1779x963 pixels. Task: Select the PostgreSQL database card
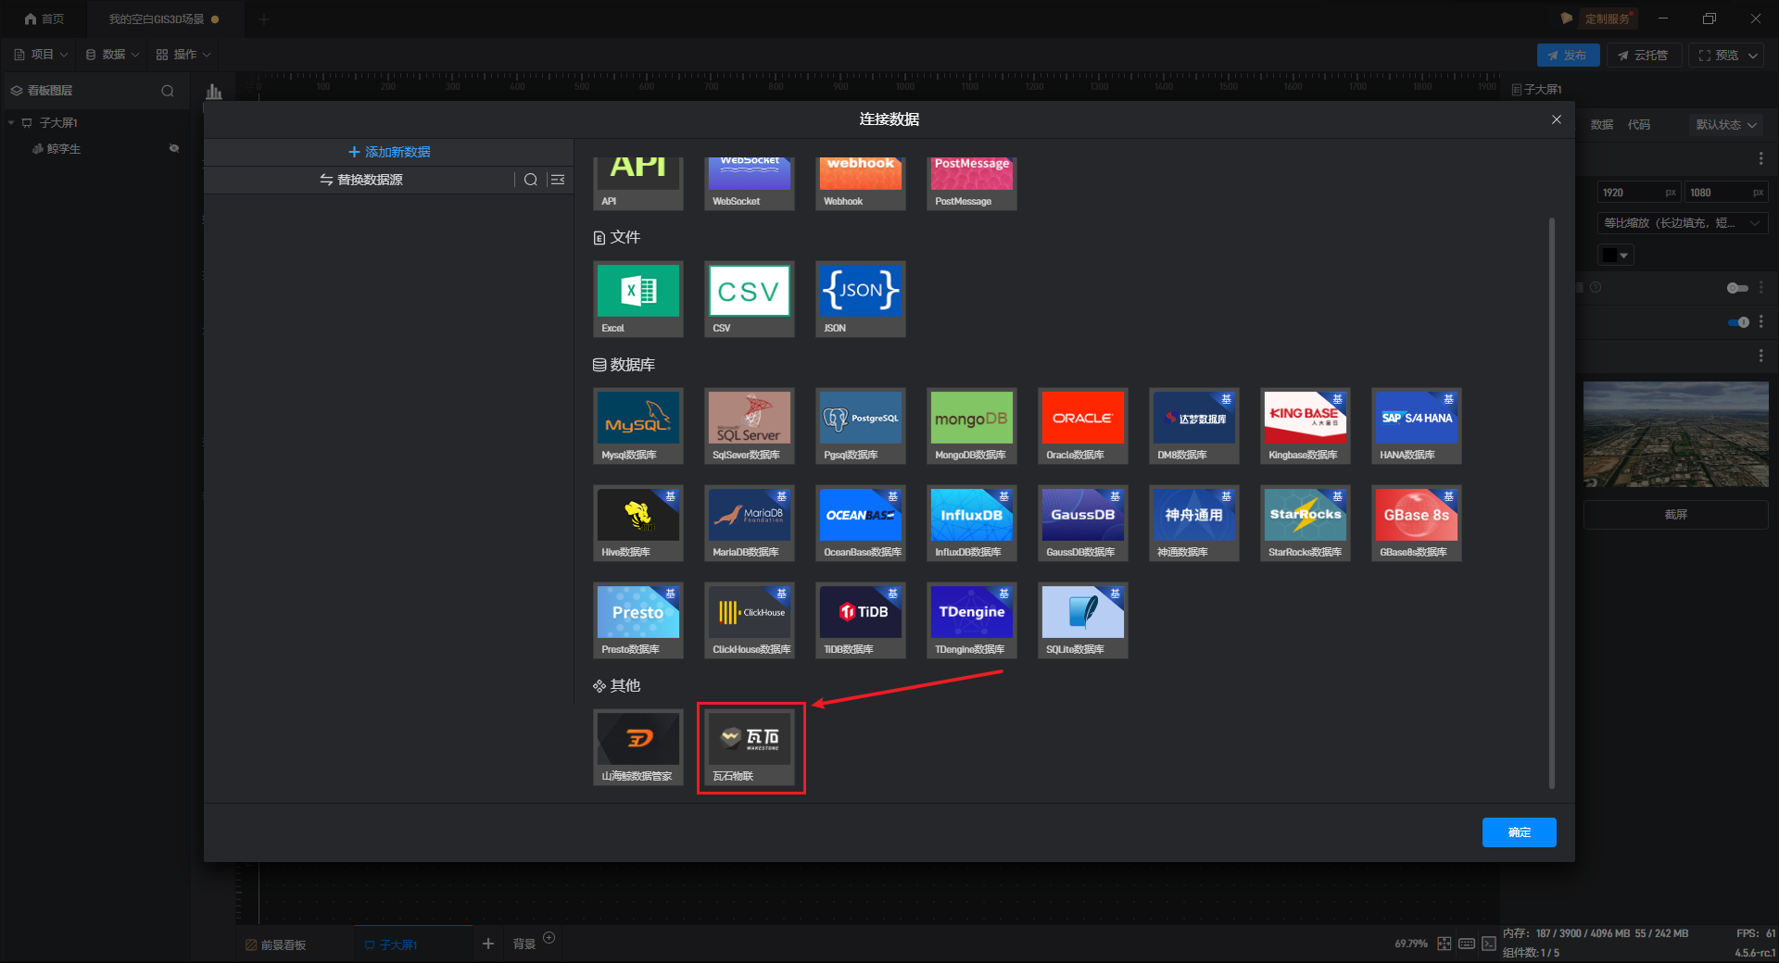861,426
